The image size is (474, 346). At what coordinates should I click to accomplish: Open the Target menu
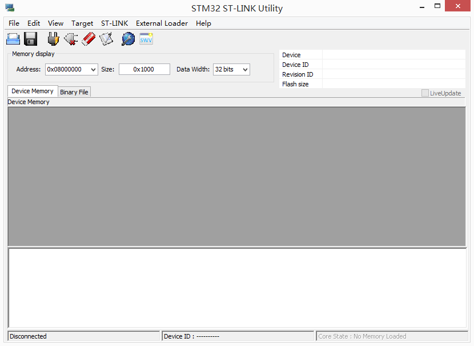point(82,23)
